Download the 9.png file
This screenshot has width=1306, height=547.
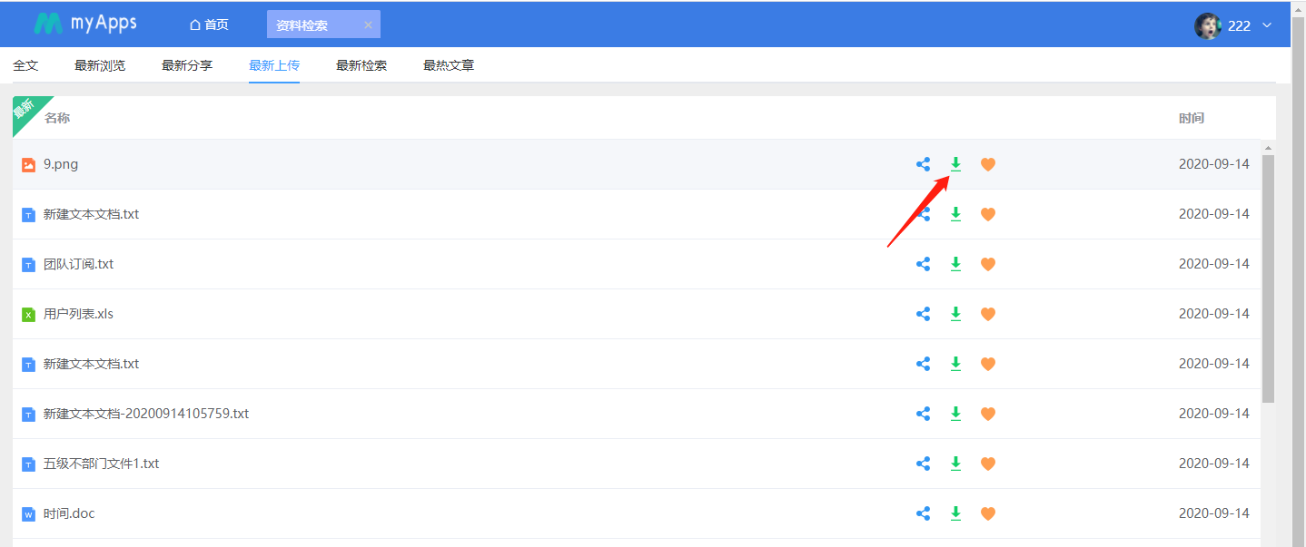(955, 164)
